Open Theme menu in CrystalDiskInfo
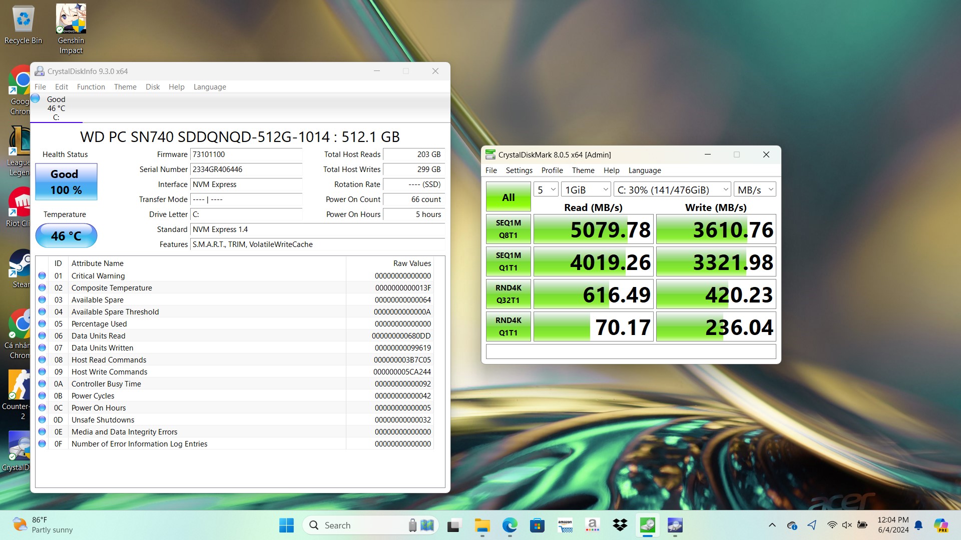 click(125, 86)
